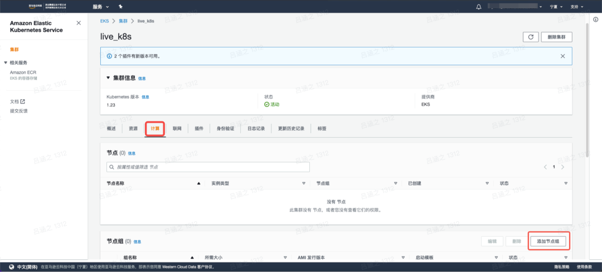The height and width of the screenshot is (272, 602).
Task: Click the 删除 node group button
Action: click(x=516, y=241)
